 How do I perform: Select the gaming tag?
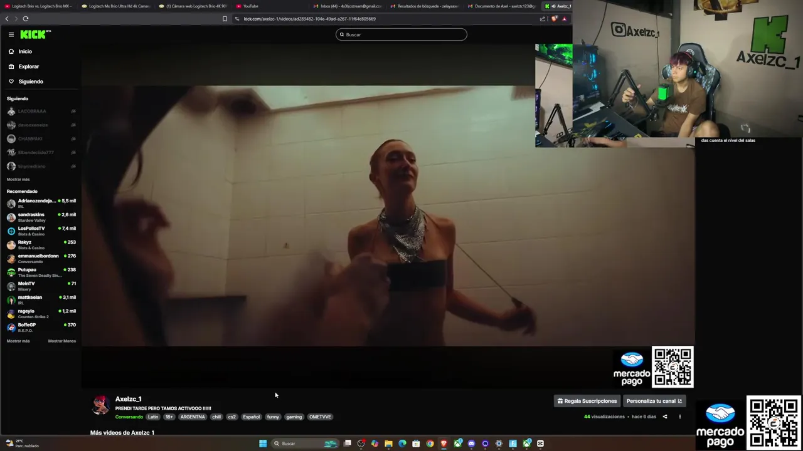(x=294, y=417)
